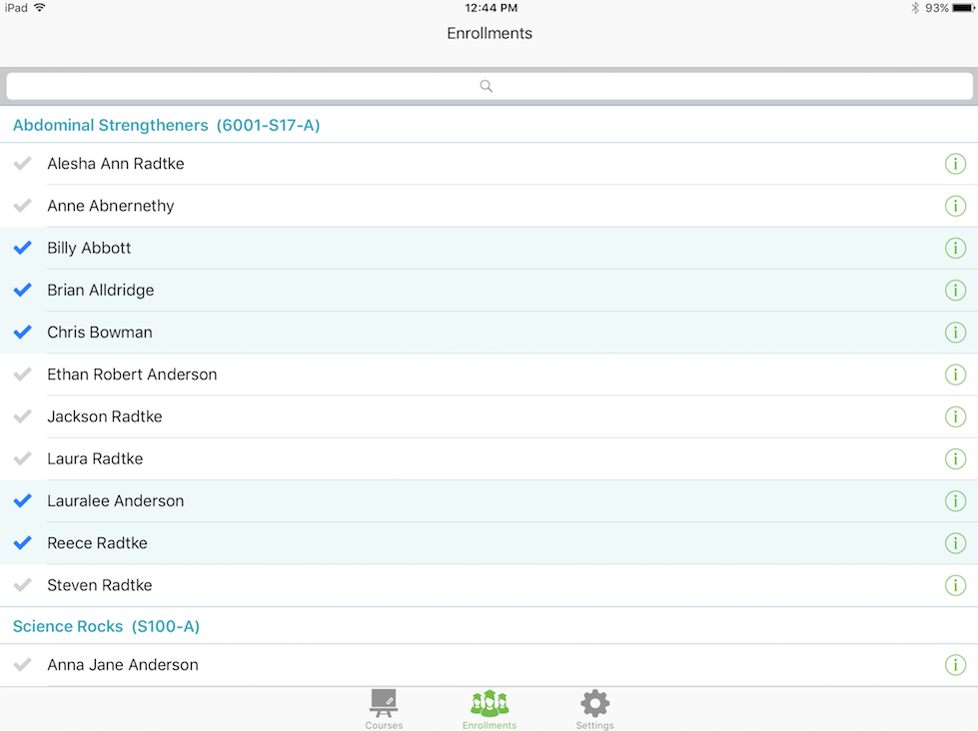
Task: Select the name Anne Abnernethy
Action: coord(111,206)
